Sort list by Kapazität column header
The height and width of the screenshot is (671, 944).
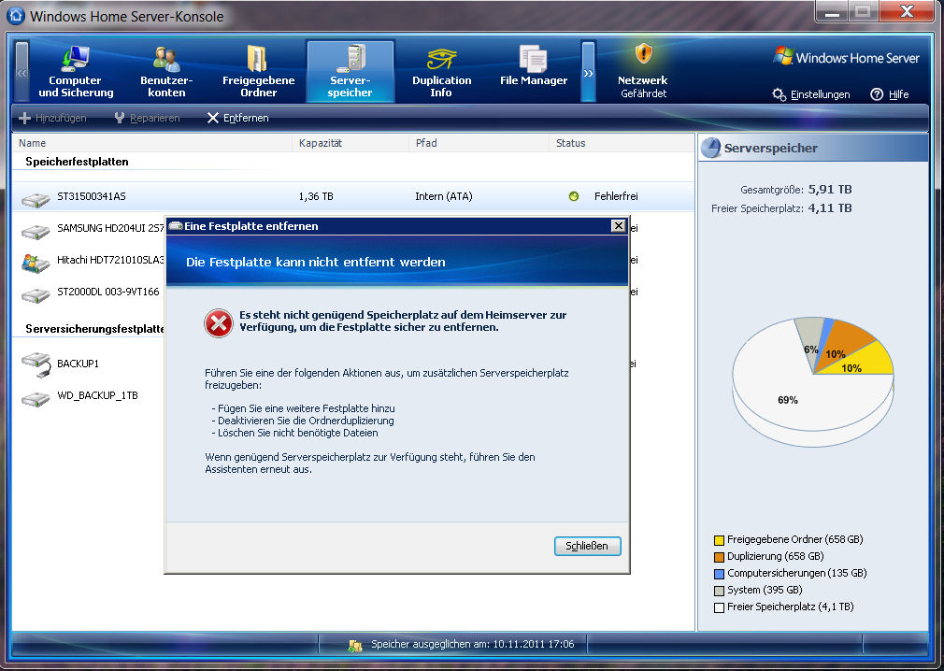point(350,143)
